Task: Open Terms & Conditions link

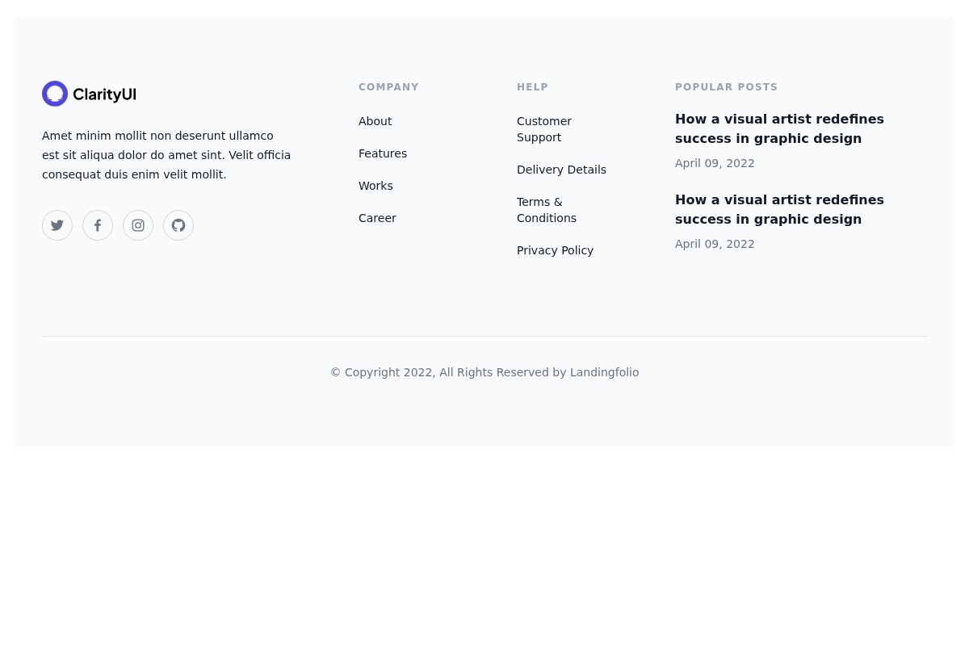Action: click(546, 210)
